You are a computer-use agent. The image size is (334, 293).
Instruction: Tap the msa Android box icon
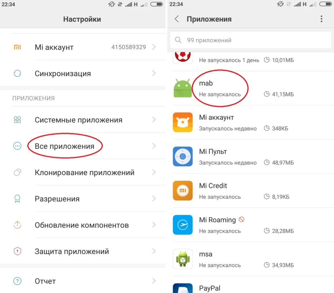point(183,259)
